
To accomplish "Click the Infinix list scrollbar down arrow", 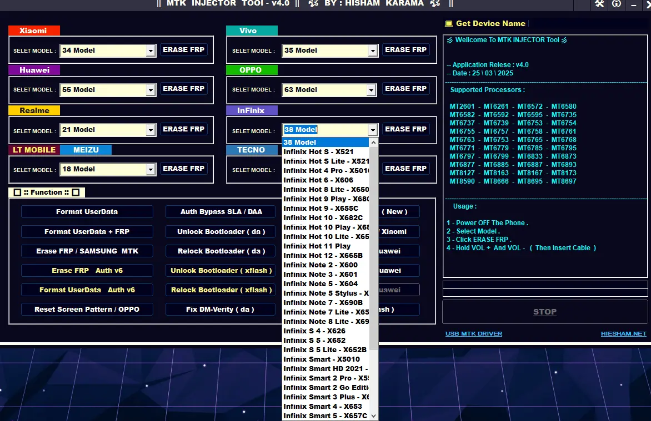I will 374,415.
